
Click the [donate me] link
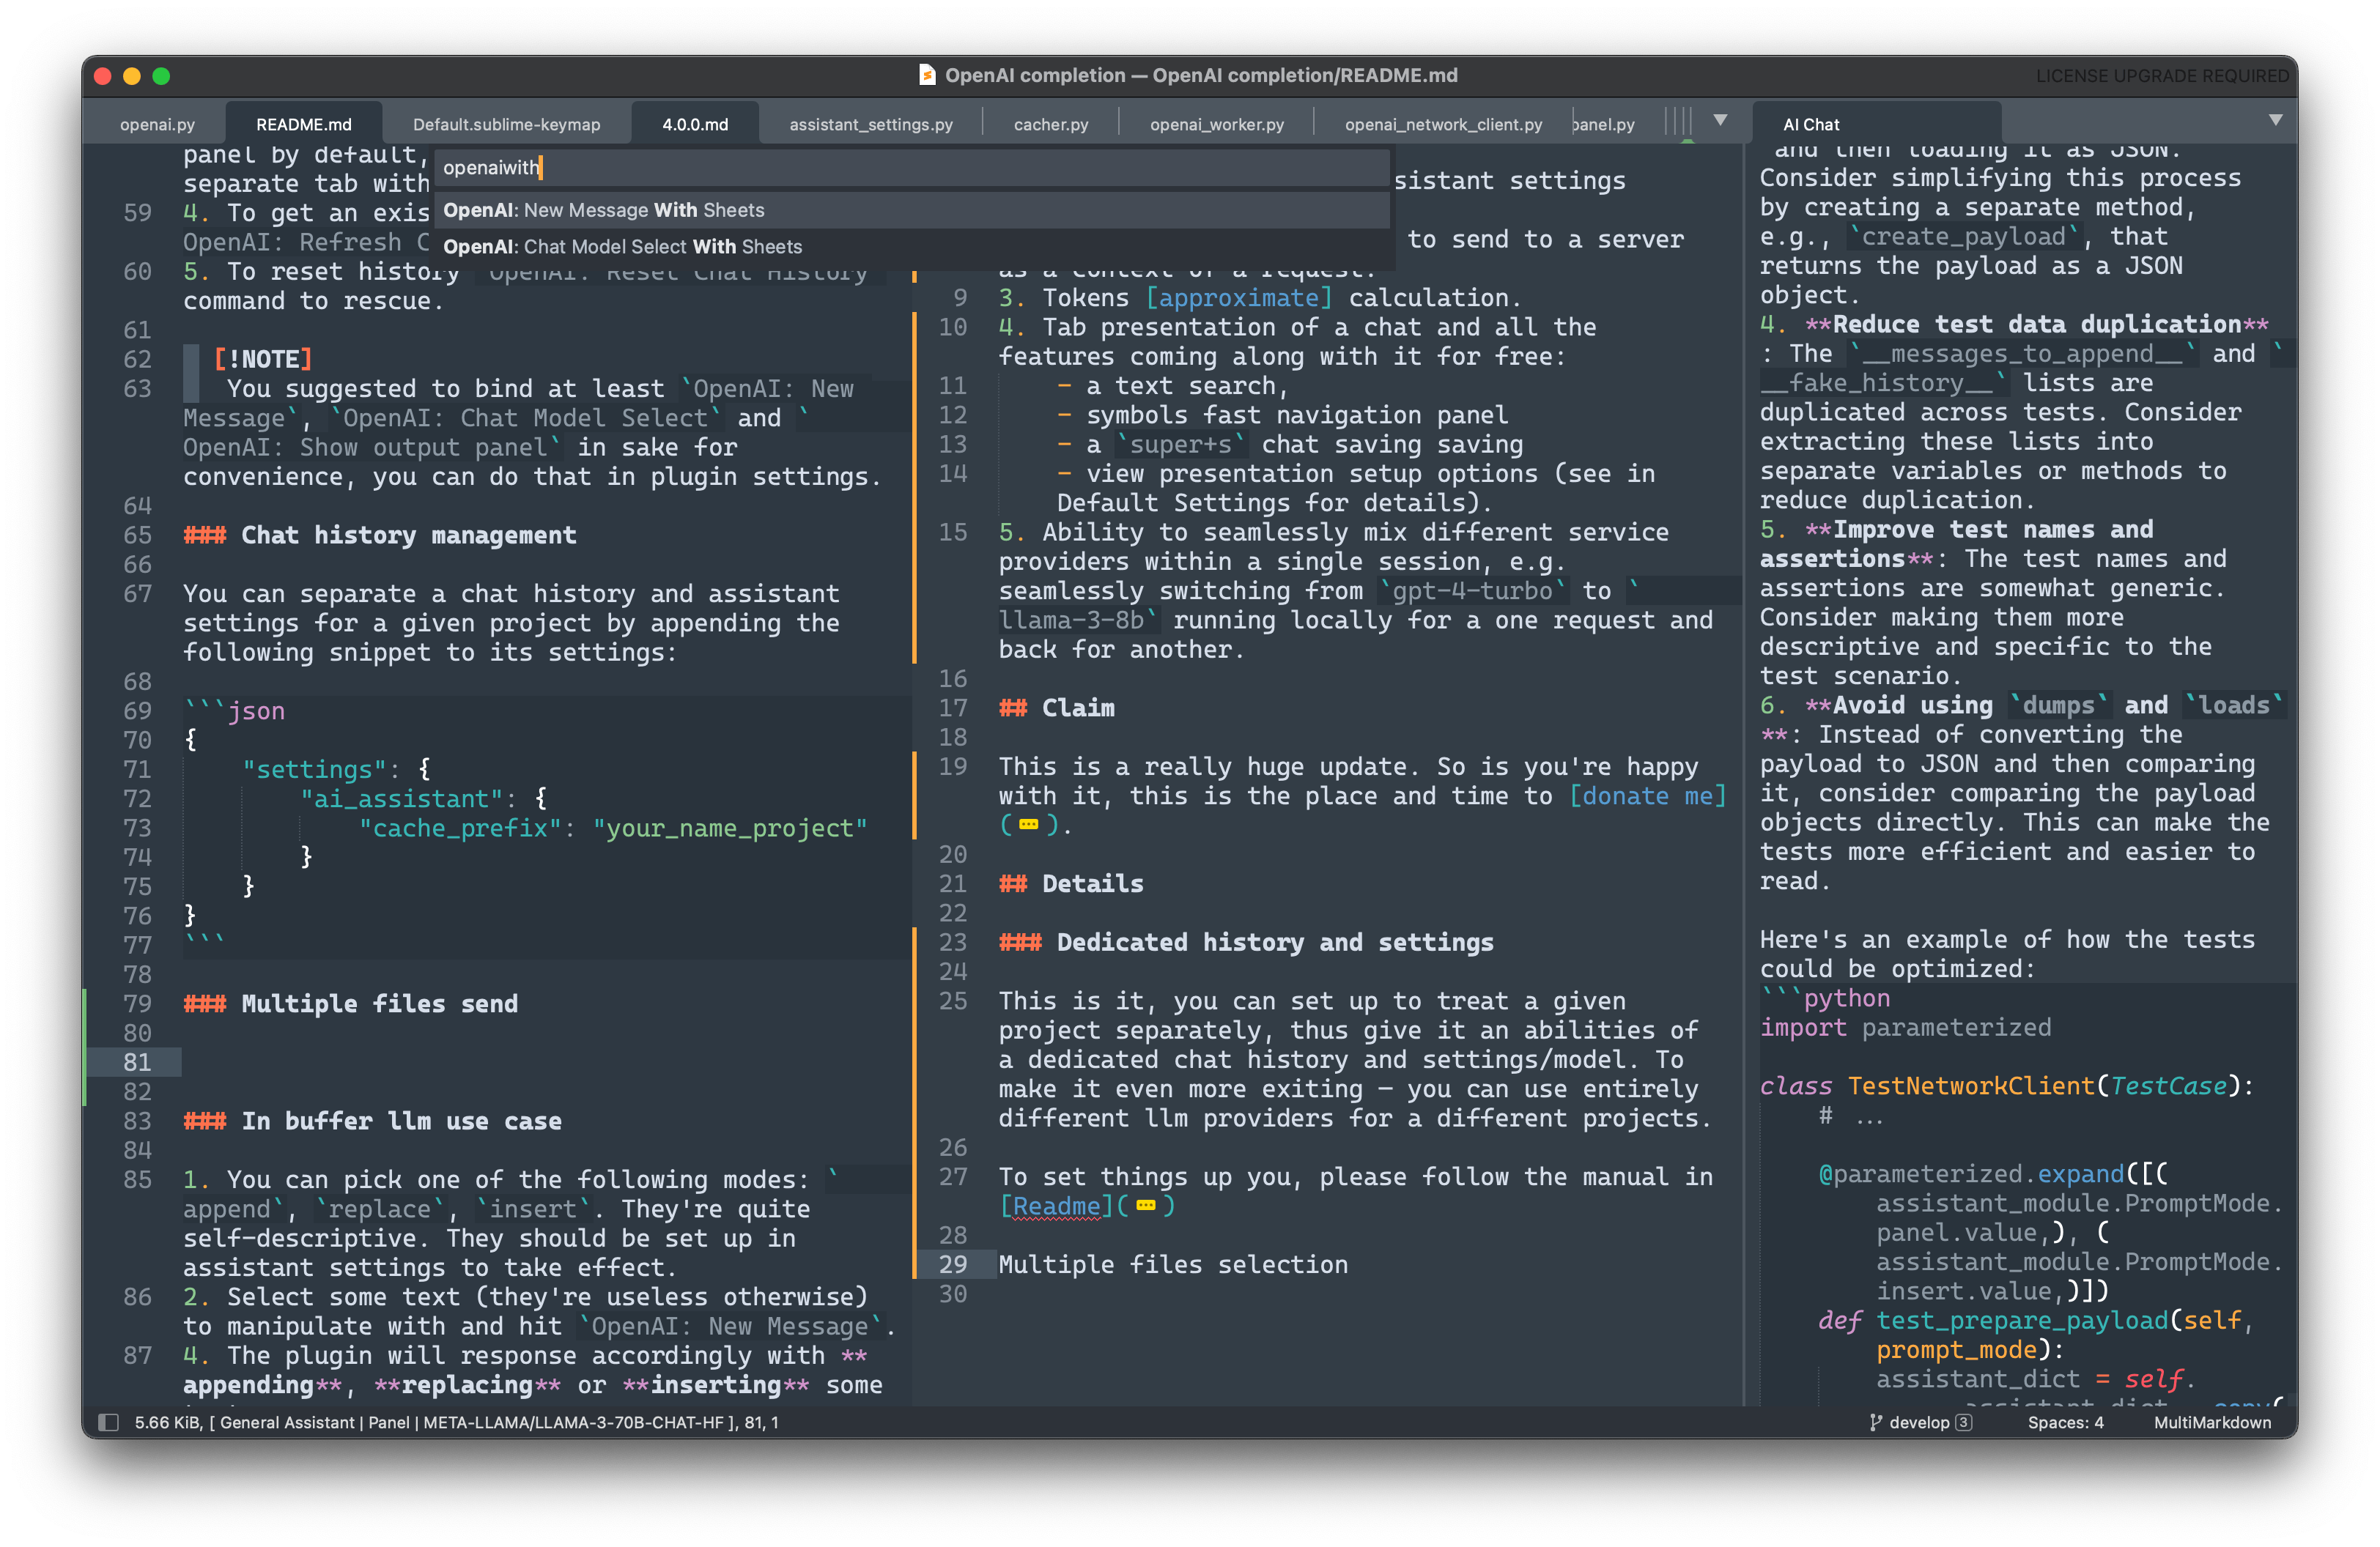tap(1647, 796)
